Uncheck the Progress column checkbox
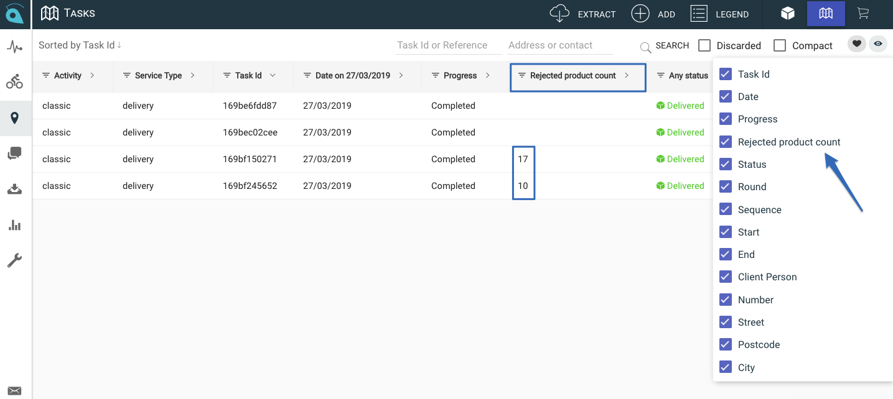This screenshot has height=399, width=893. (726, 119)
